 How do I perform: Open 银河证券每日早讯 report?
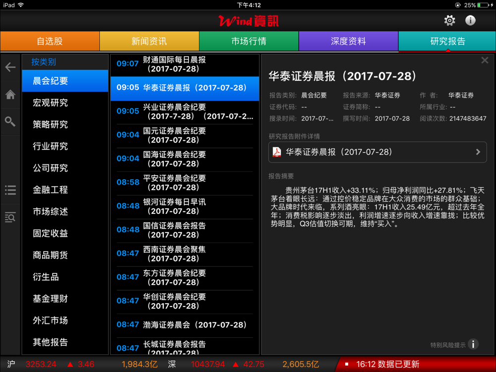tap(185, 207)
